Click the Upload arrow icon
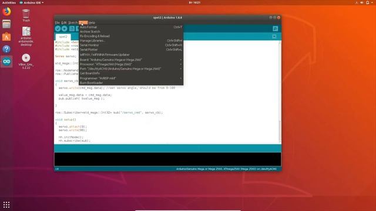Viewport: 376px width, 211px height. pos(64,29)
